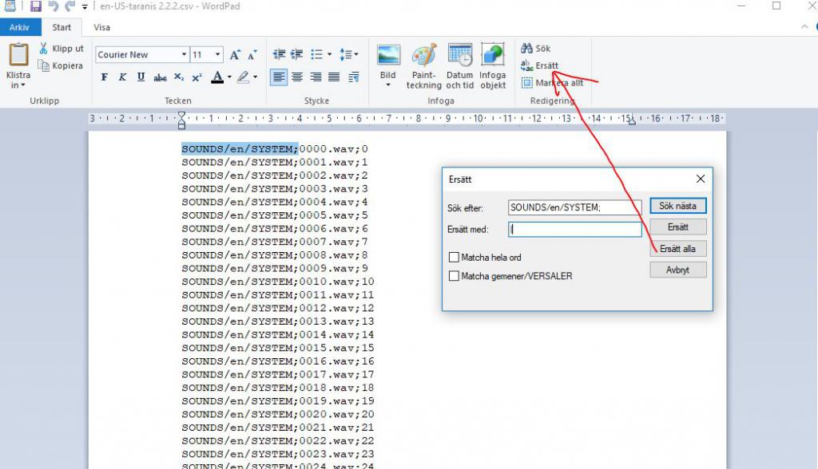Click the Klipp ut scissors icon
Viewport: 818px width, 469px height.
[x=43, y=49]
